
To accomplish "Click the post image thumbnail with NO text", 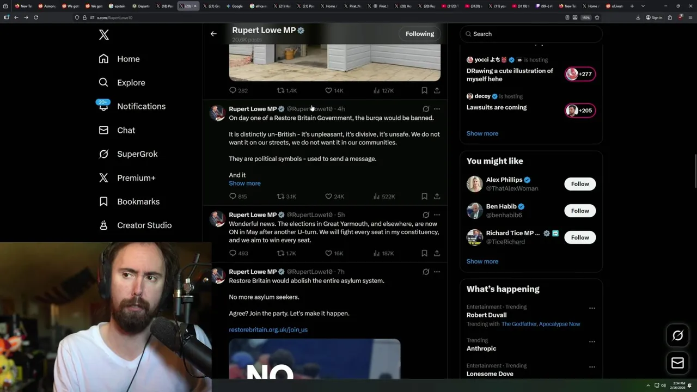I will [315, 359].
